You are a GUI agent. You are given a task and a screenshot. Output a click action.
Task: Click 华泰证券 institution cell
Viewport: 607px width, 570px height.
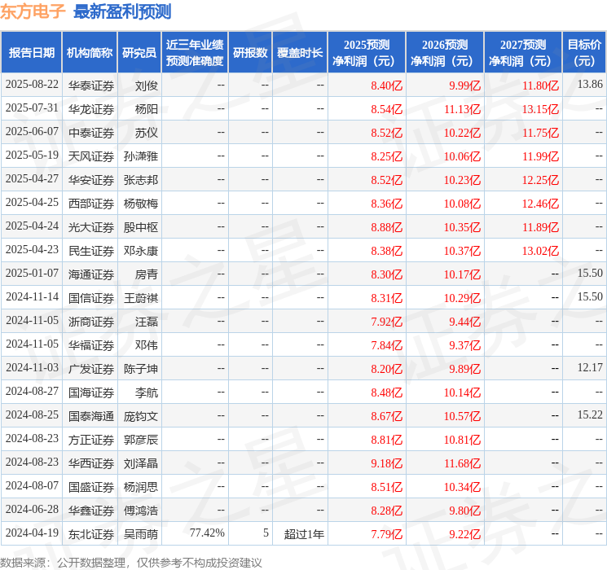(x=91, y=85)
